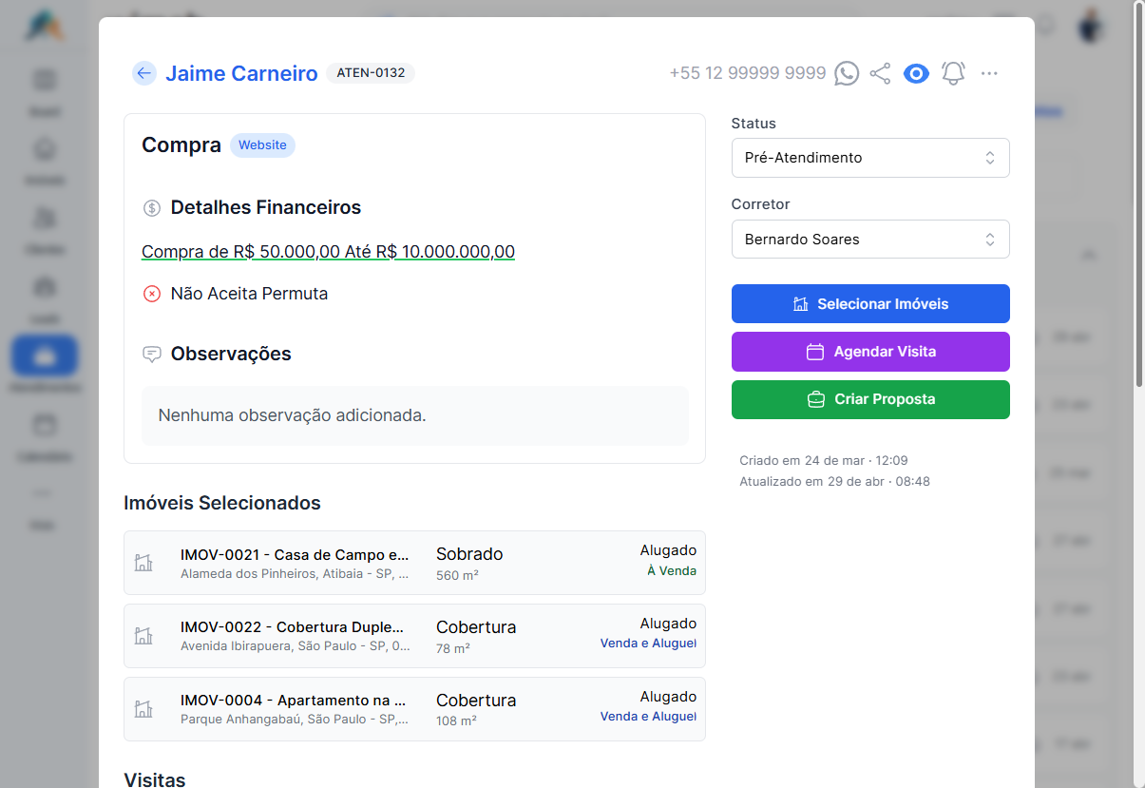
Task: Click the calendar icon in background sidebar
Action: 45,424
